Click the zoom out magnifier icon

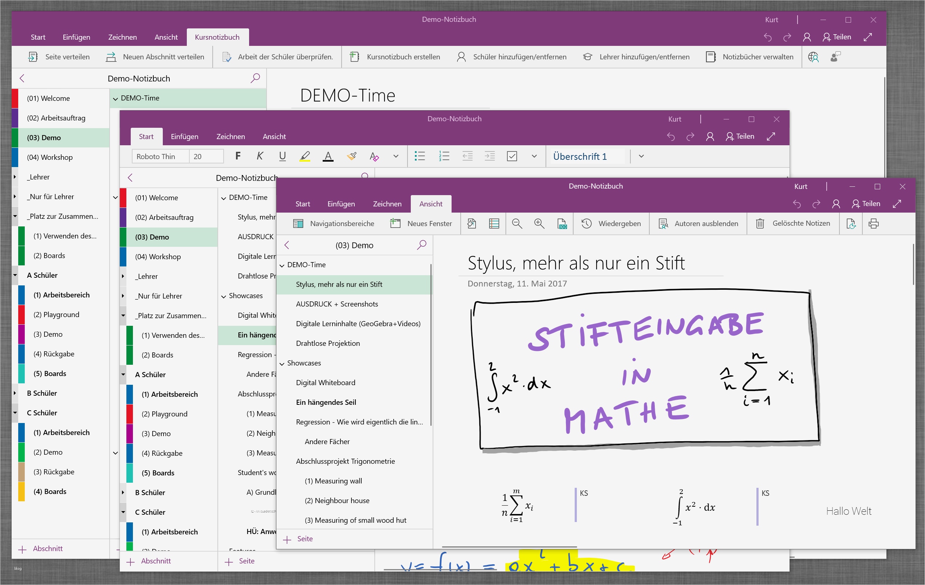517,224
